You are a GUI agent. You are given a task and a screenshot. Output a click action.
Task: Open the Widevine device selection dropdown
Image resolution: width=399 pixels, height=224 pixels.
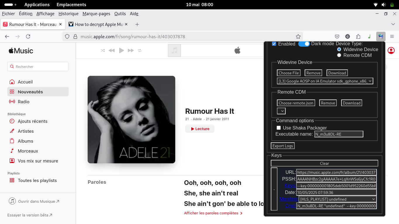325,81
